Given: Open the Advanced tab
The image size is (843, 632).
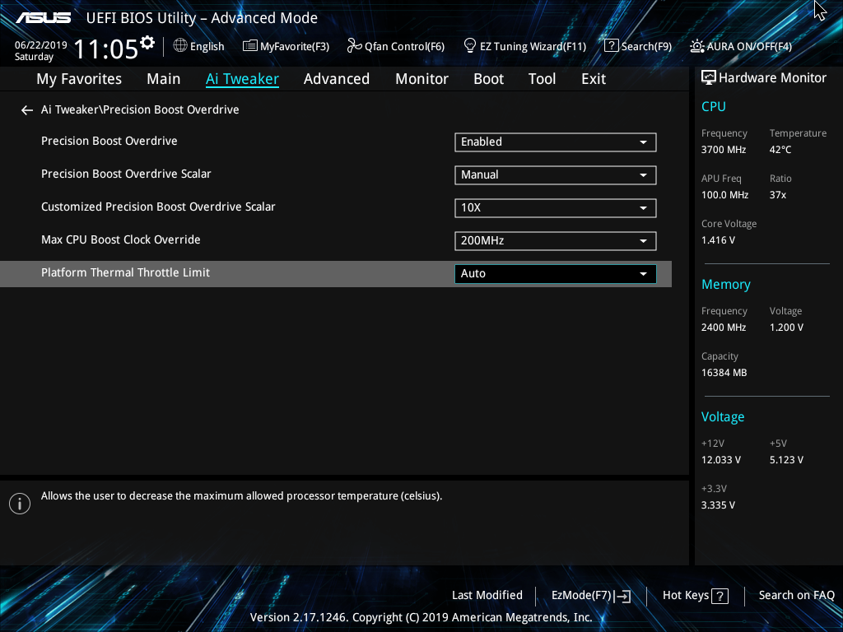Looking at the screenshot, I should pyautogui.click(x=337, y=79).
